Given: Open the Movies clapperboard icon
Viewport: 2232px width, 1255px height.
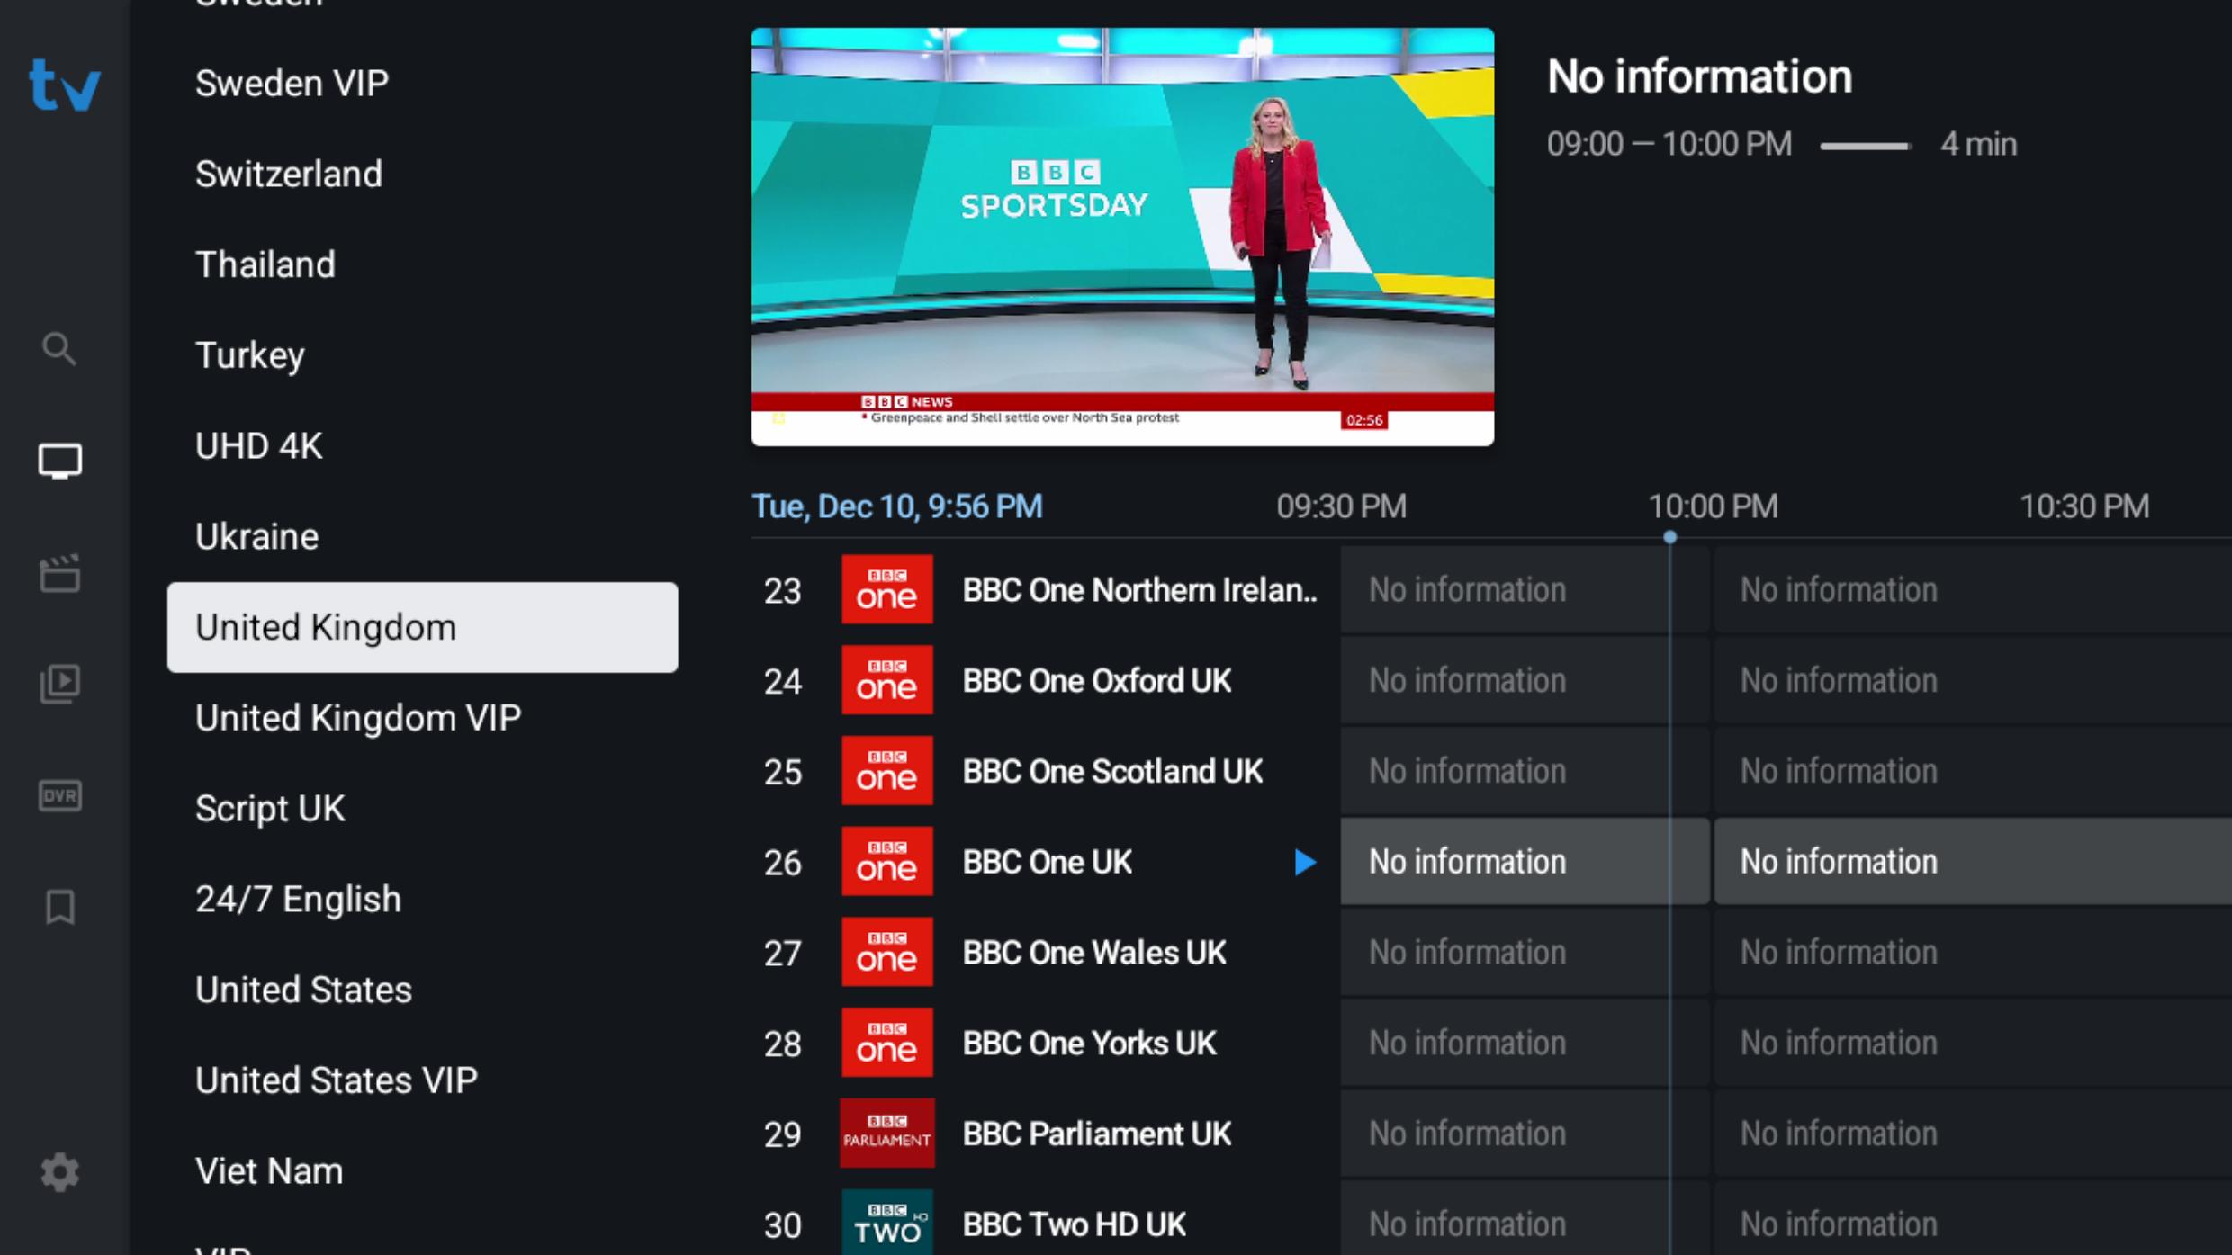Looking at the screenshot, I should [x=59, y=573].
